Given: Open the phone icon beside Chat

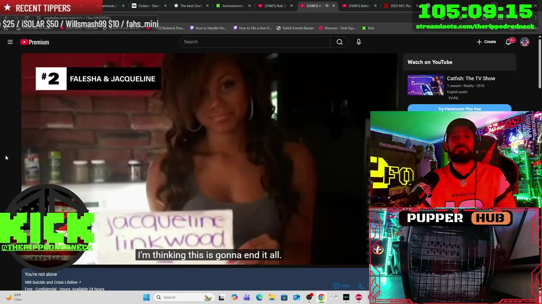Looking at the screenshot, I should pyautogui.click(x=361, y=286).
